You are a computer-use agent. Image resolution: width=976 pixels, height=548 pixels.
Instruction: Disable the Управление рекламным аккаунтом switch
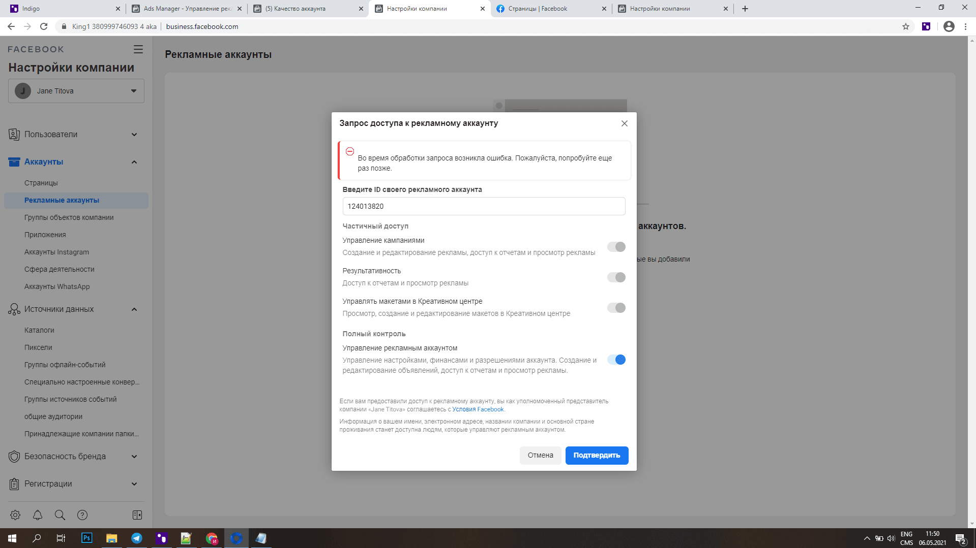616,360
